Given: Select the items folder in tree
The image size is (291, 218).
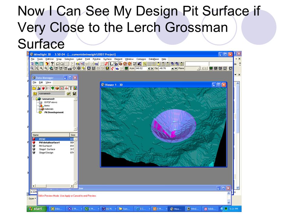Looking at the screenshot, I should tap(47, 106).
